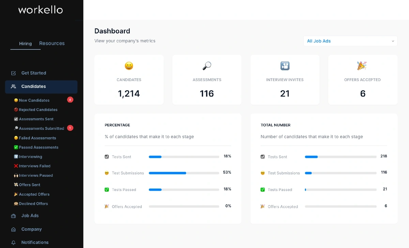Open the Get Started page

click(34, 73)
